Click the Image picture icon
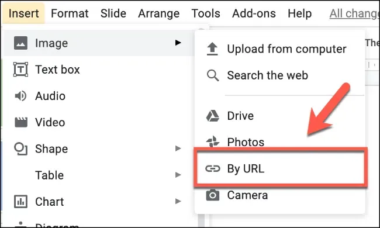This screenshot has width=380, height=228. coord(20,43)
